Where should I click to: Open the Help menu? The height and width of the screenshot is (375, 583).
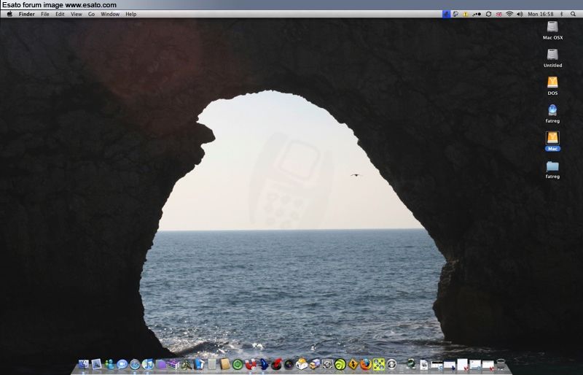[131, 14]
